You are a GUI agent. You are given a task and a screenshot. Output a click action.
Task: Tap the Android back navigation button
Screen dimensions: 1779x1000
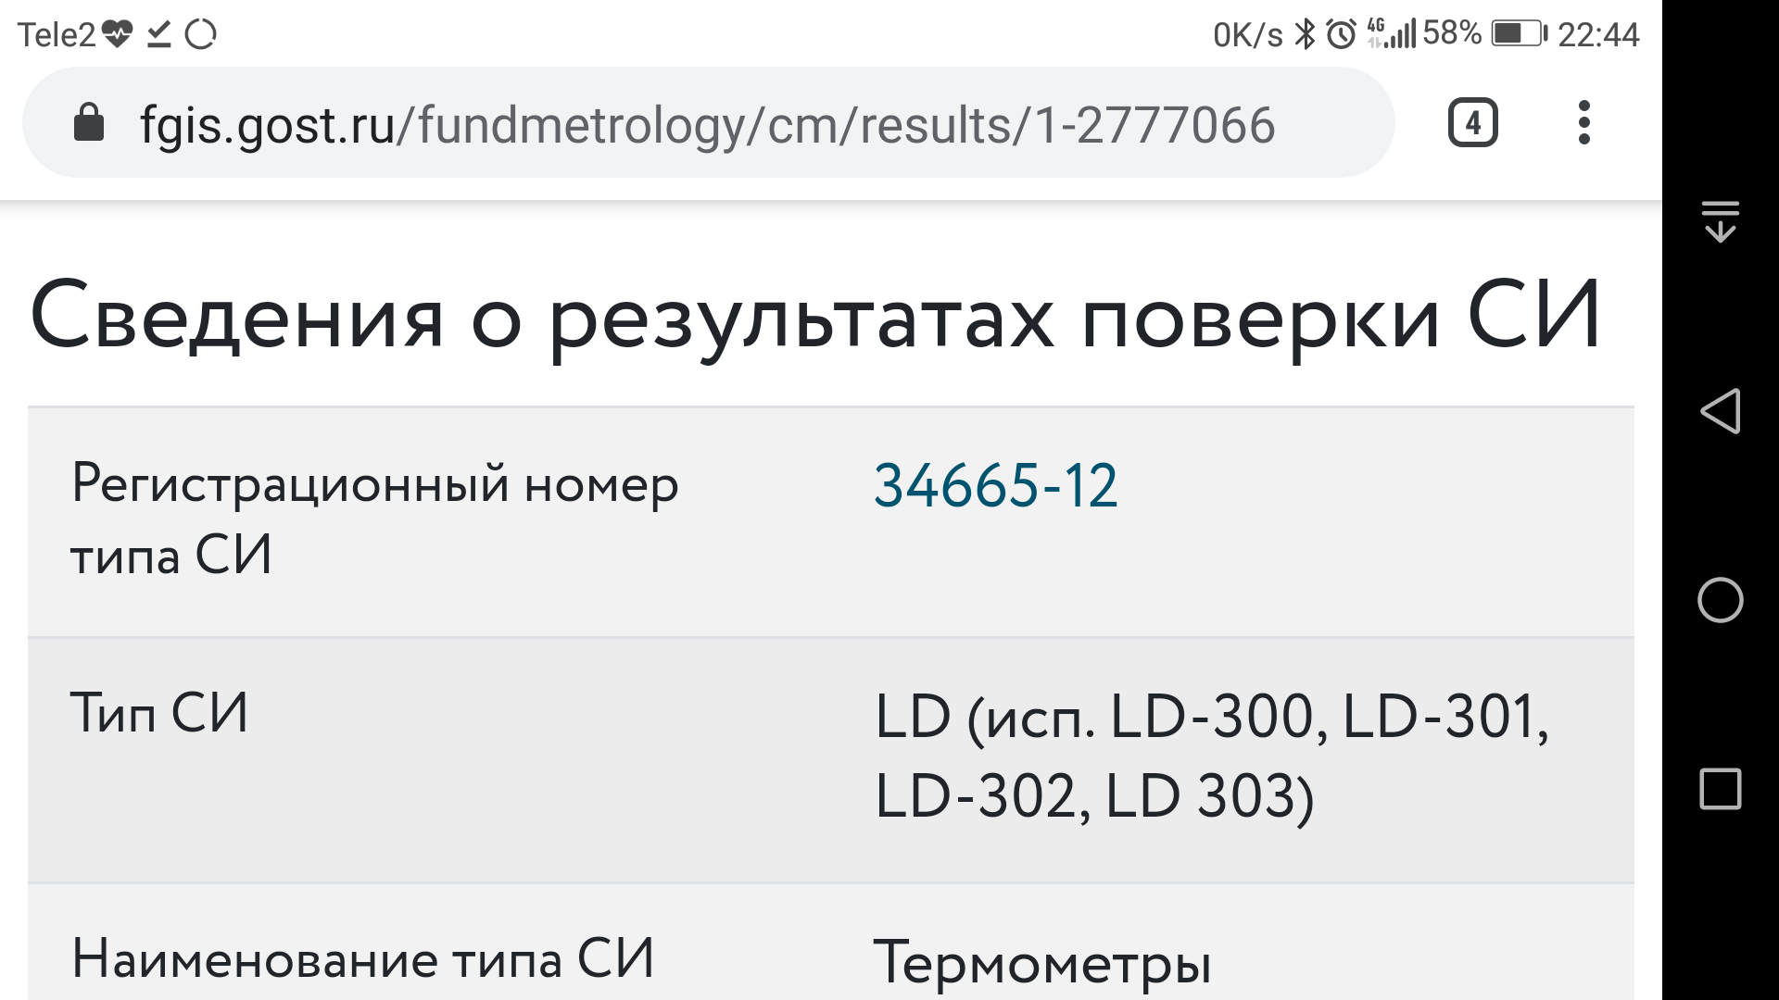point(1720,411)
